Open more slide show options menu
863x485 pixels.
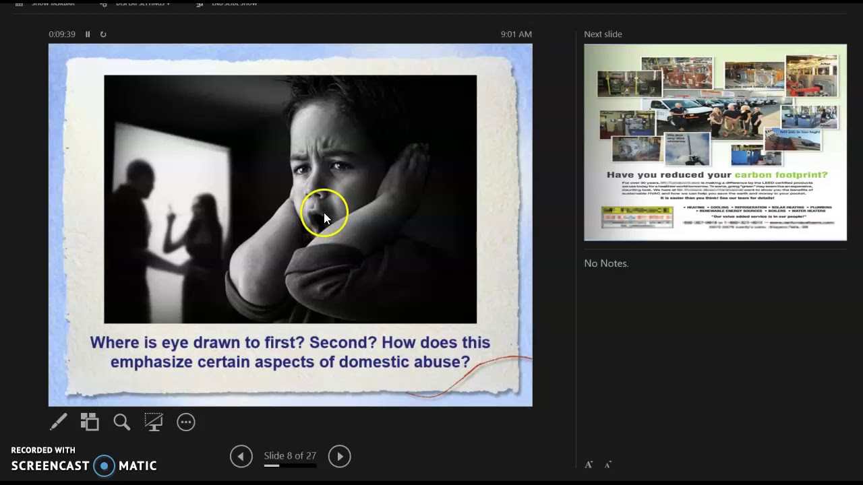(x=186, y=422)
